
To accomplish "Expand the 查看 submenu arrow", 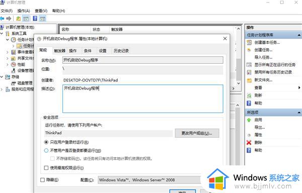I will point(299,87).
